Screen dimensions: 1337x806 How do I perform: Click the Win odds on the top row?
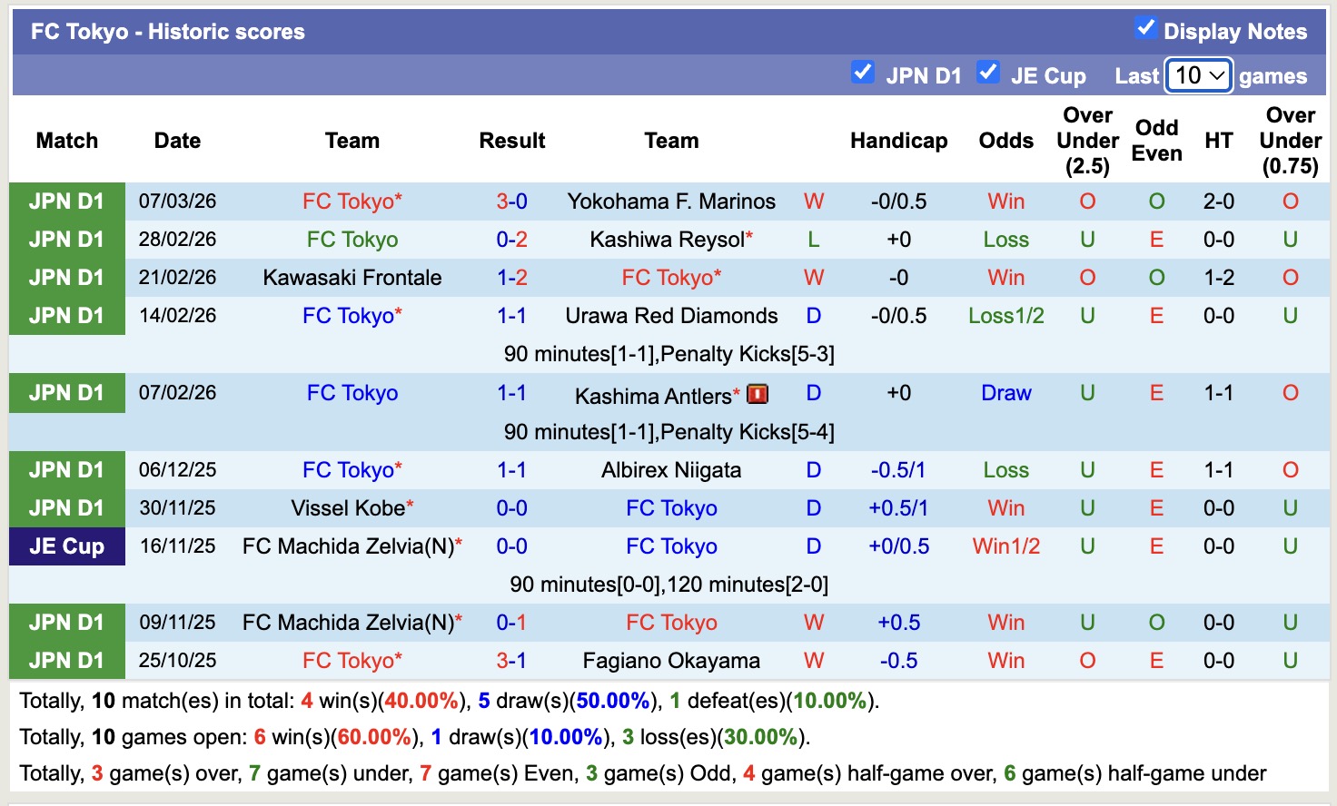click(1005, 201)
